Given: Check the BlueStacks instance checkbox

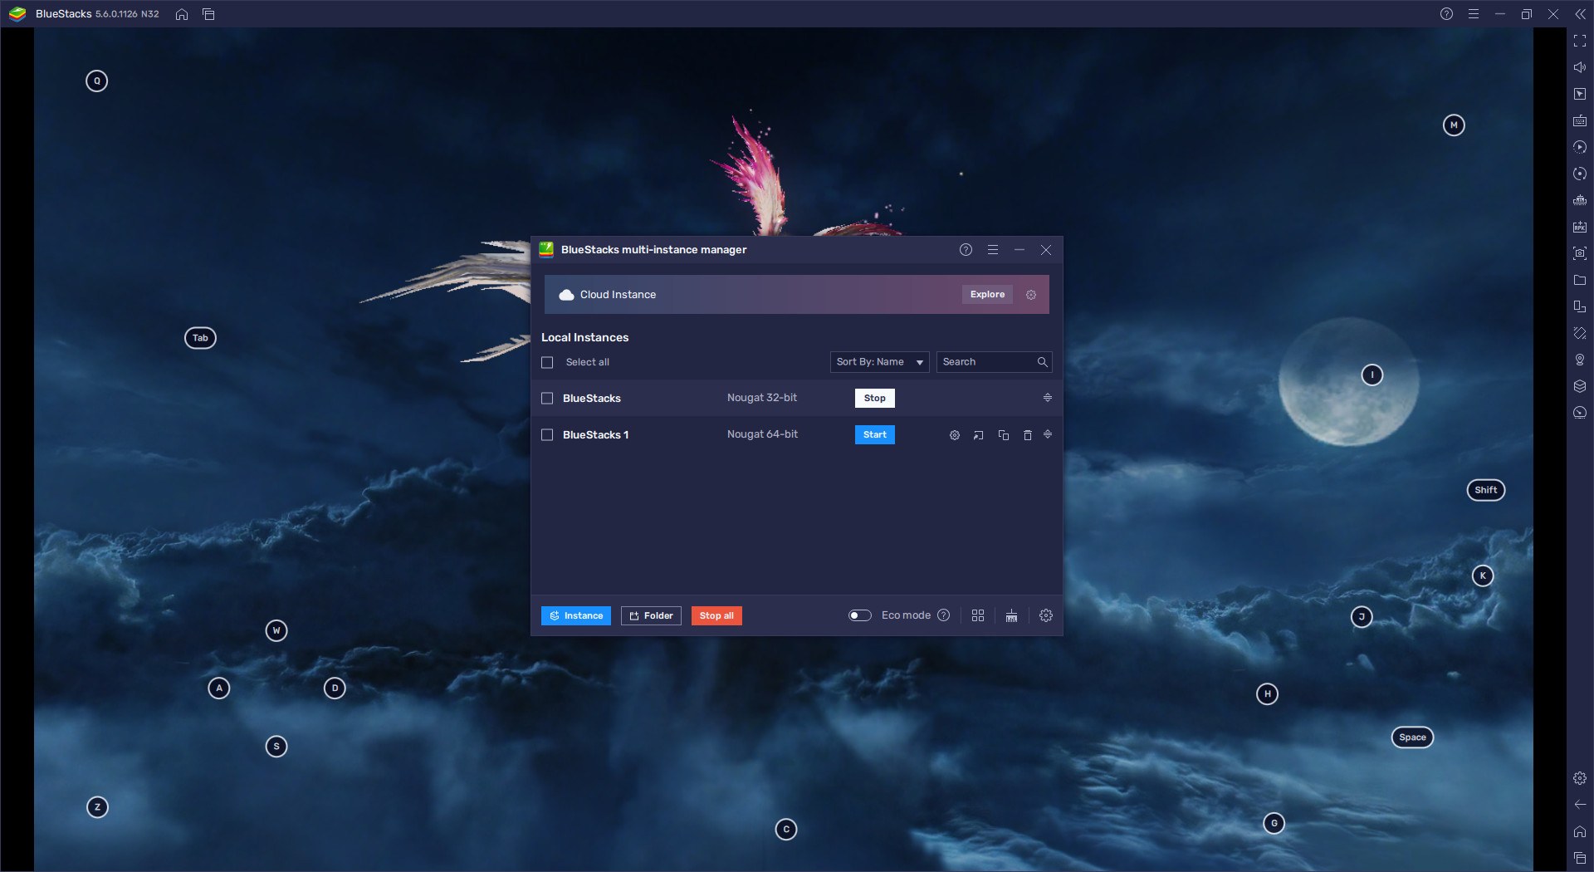Looking at the screenshot, I should [547, 399].
